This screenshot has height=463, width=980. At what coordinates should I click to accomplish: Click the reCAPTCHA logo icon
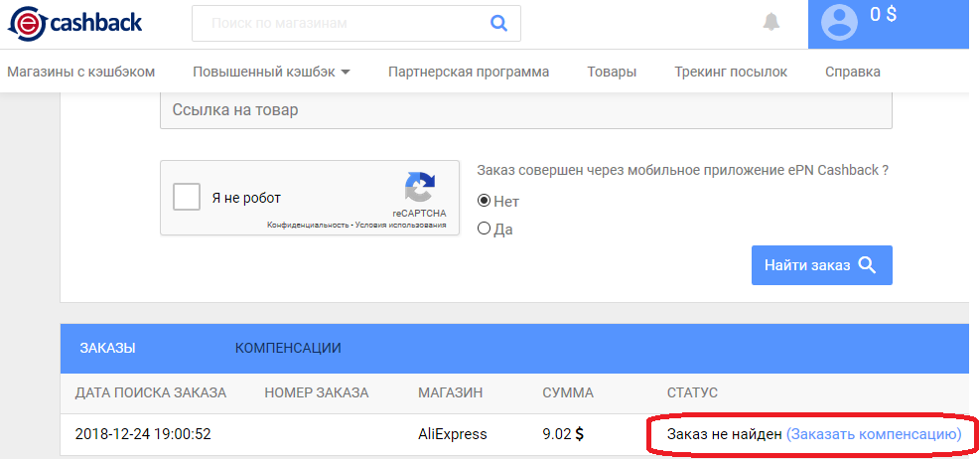pos(419,189)
